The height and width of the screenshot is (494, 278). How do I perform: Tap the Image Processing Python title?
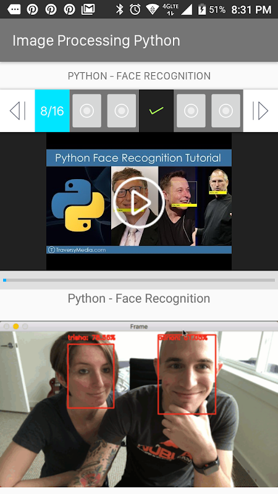(96, 41)
